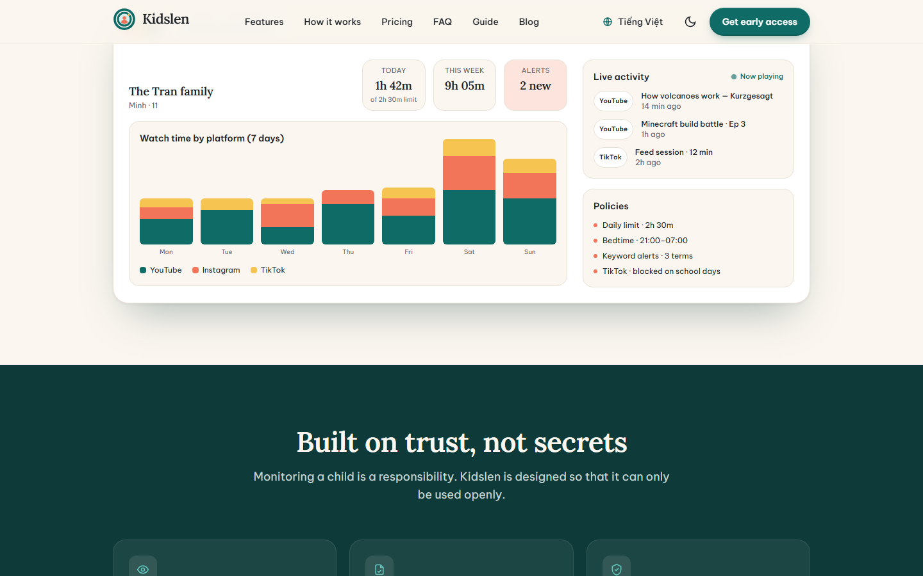Image resolution: width=923 pixels, height=576 pixels.
Task: Go to How it works section
Action: (333, 22)
